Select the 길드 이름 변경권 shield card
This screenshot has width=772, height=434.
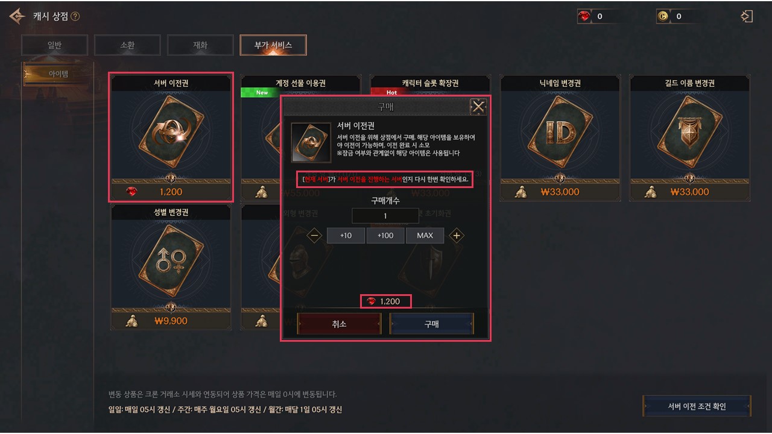tap(690, 138)
